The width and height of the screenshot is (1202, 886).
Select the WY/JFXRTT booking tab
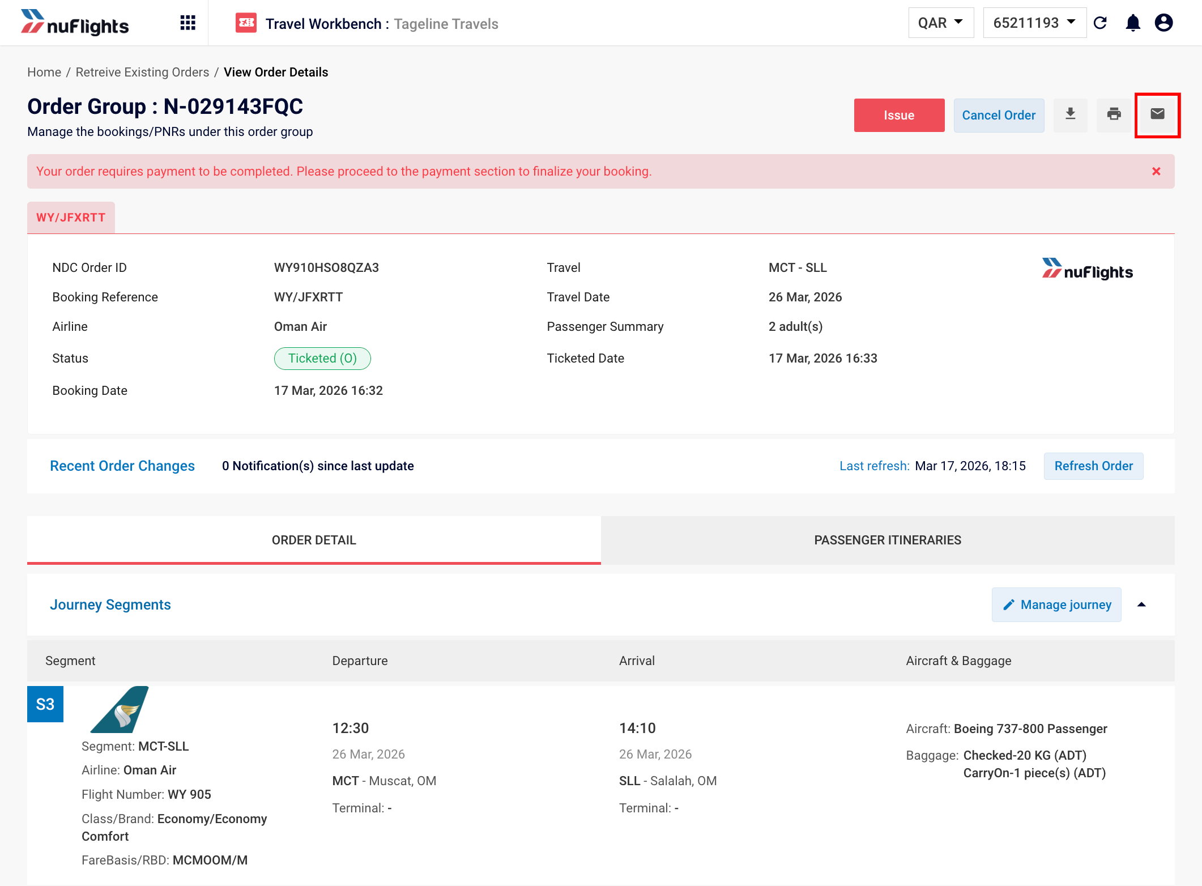click(71, 218)
